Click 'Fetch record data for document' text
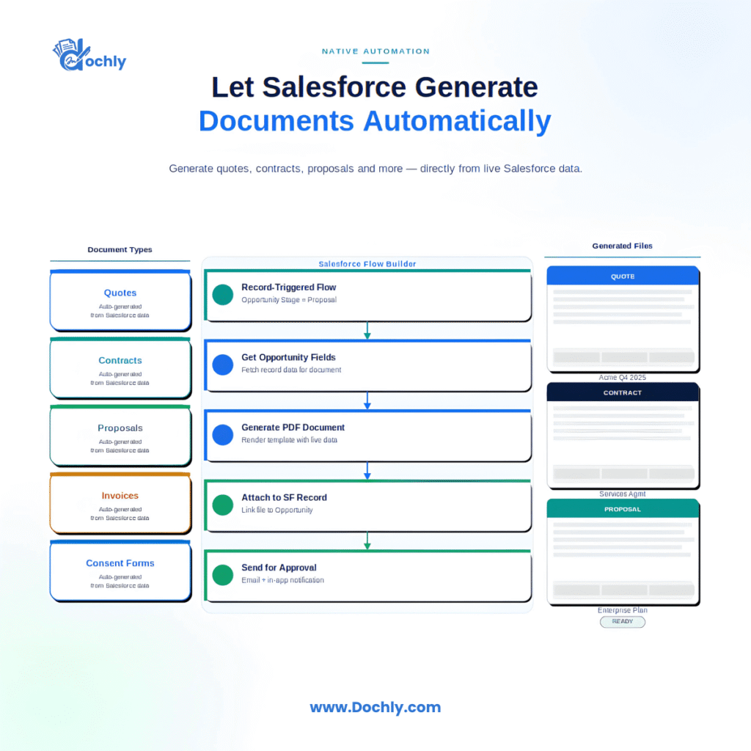 point(291,370)
